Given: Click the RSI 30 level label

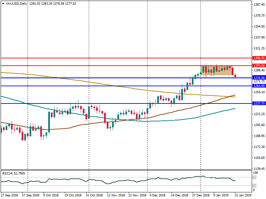Looking at the screenshot, I should click(255, 185).
